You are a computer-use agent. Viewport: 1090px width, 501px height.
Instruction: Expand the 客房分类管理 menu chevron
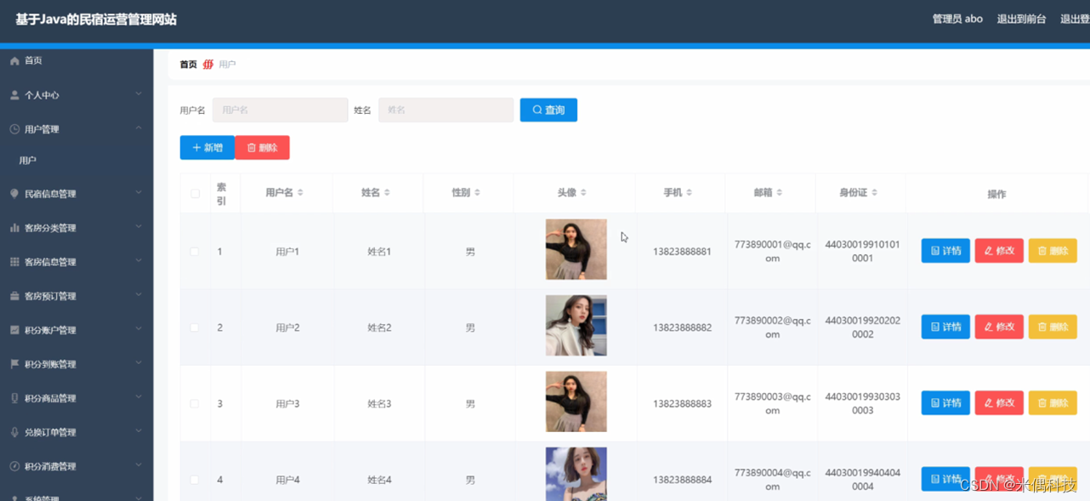tap(139, 227)
